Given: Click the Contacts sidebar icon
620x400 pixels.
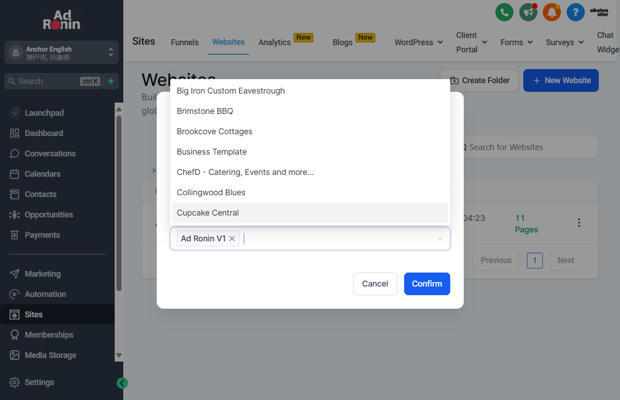Looking at the screenshot, I should coord(14,194).
